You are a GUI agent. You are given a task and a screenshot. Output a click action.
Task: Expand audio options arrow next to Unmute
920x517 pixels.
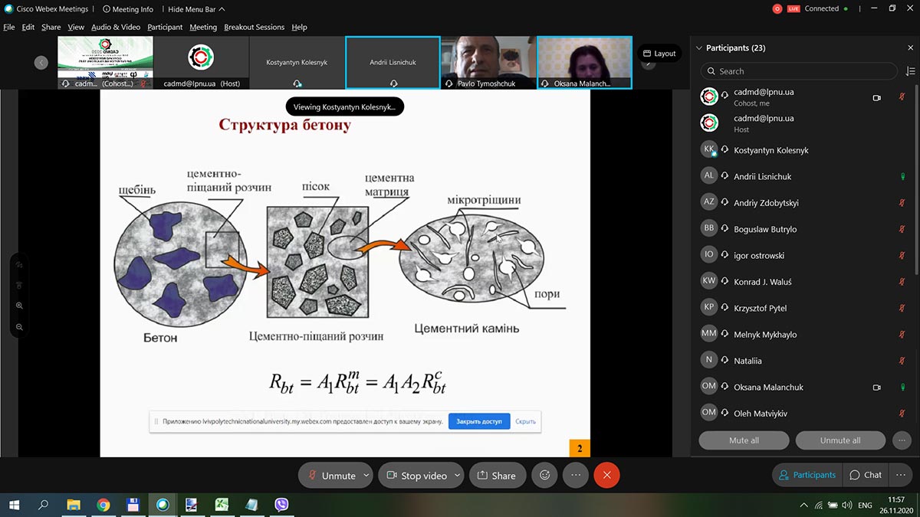click(366, 475)
